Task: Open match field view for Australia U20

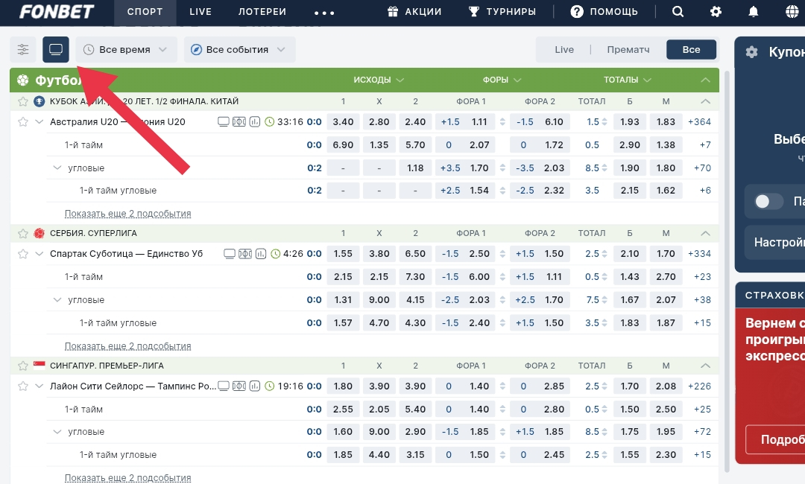Action: 239,122
